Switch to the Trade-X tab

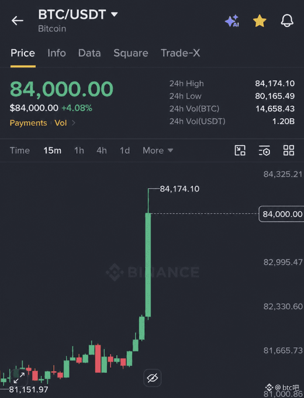180,53
